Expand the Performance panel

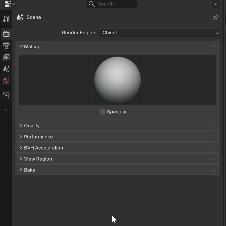[38, 137]
